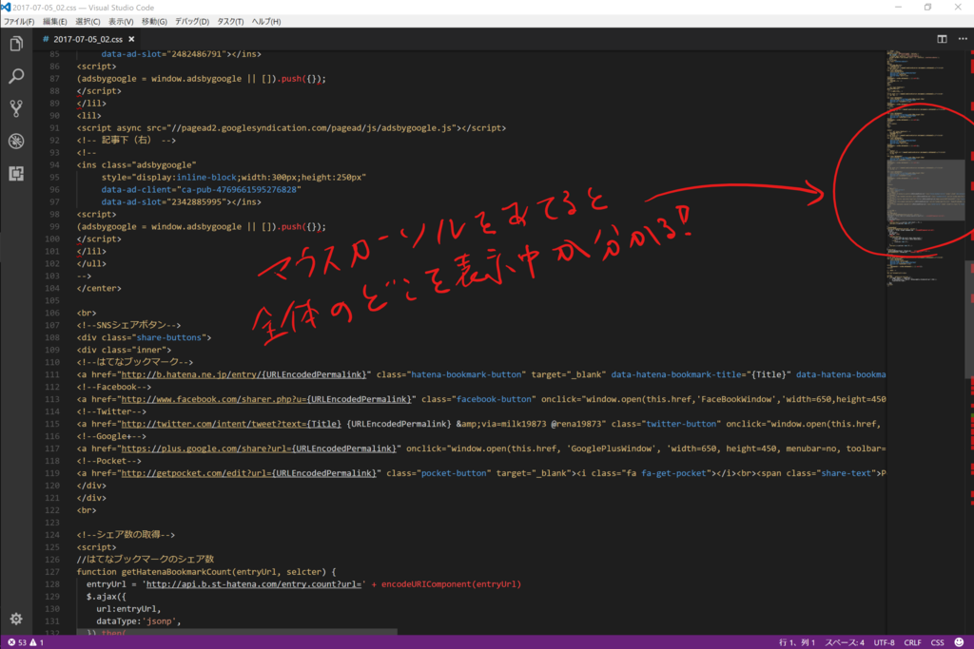Click the ins class="adsbygoogle" text on line 94
This screenshot has width=974, height=649.
[136, 165]
